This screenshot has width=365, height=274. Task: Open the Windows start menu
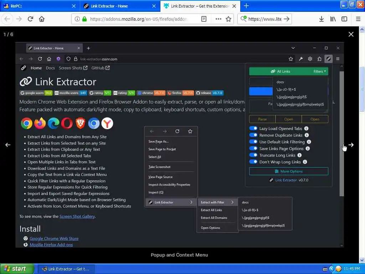[x=16, y=269]
